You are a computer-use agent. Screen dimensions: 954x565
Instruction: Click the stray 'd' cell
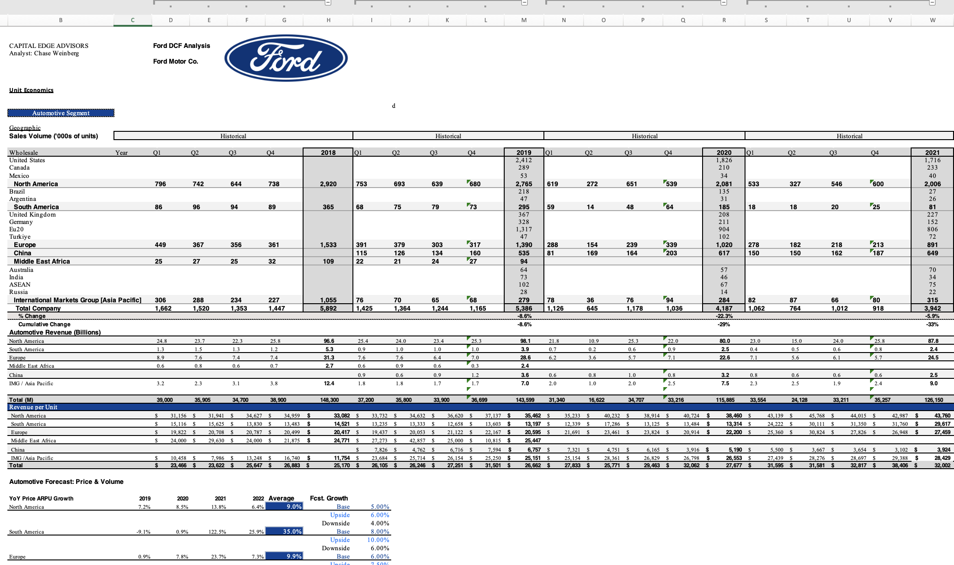[394, 106]
